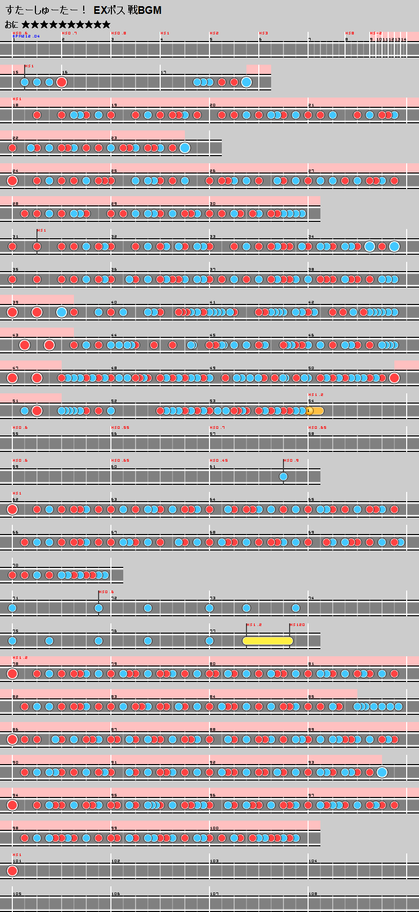Click the big red note starting measure 78
Screen dimensions: 419x912
(x=12, y=674)
